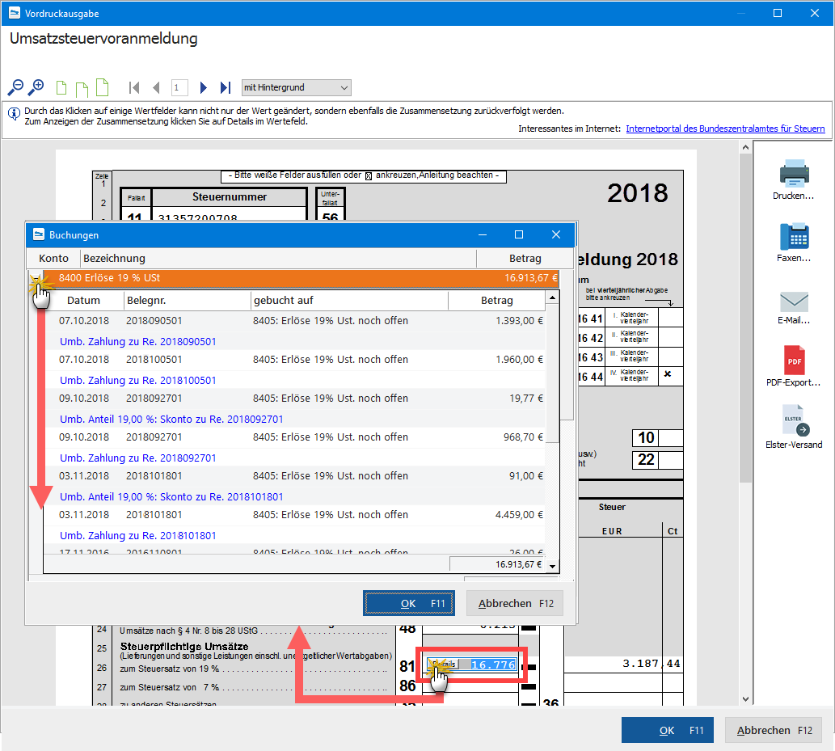Click 'Umb. Zahlung zu Re. 2018100501' text
The width and height of the screenshot is (835, 751).
[x=138, y=380]
